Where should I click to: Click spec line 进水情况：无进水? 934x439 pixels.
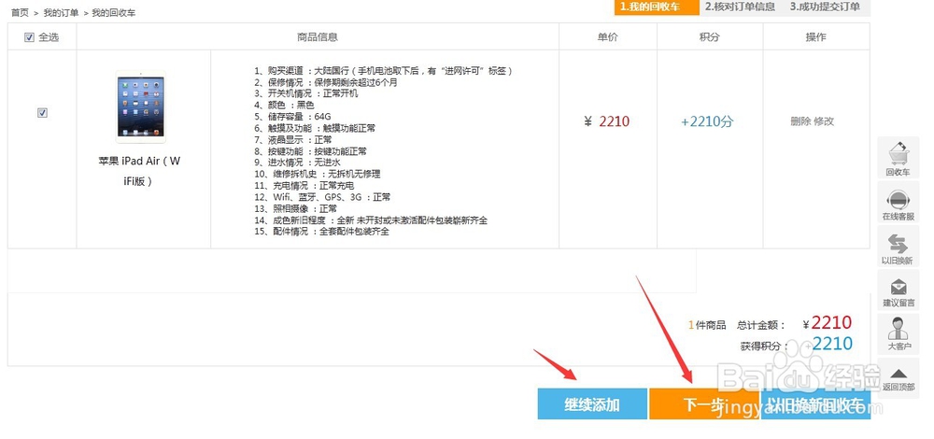coord(297,163)
